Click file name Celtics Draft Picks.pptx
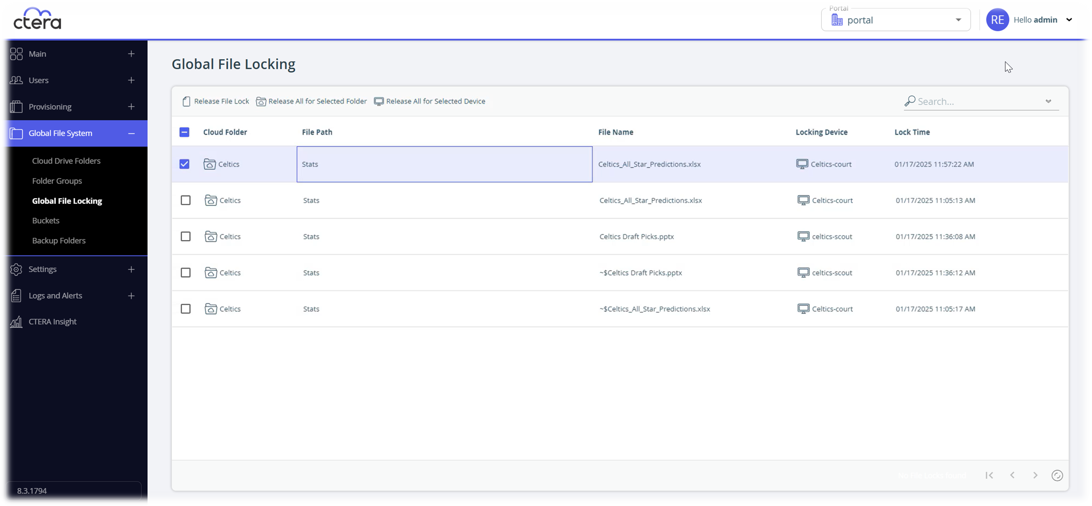This screenshot has width=1092, height=506. click(637, 236)
